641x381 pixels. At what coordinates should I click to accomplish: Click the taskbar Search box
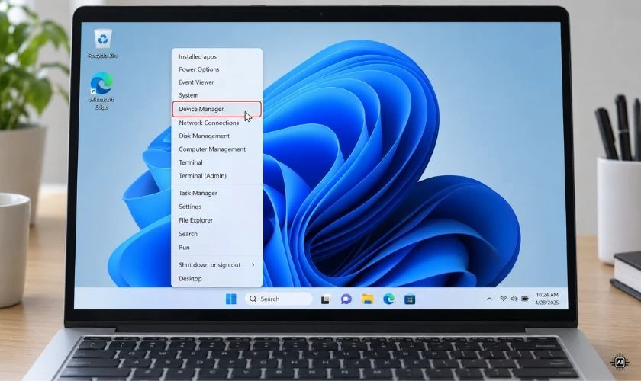(279, 299)
